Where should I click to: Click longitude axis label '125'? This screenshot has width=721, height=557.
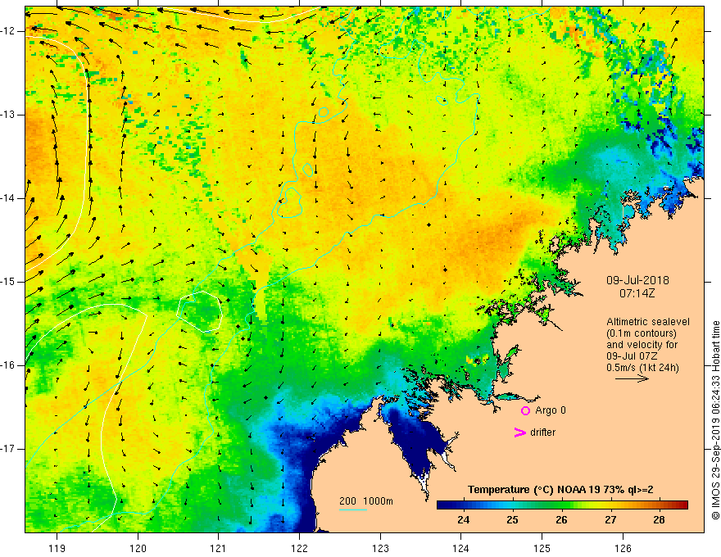click(x=542, y=548)
